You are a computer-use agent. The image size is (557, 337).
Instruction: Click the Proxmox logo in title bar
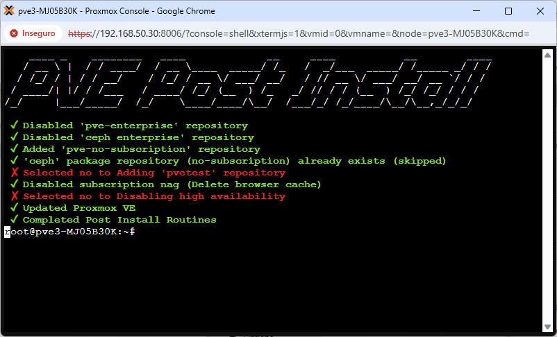[9, 10]
